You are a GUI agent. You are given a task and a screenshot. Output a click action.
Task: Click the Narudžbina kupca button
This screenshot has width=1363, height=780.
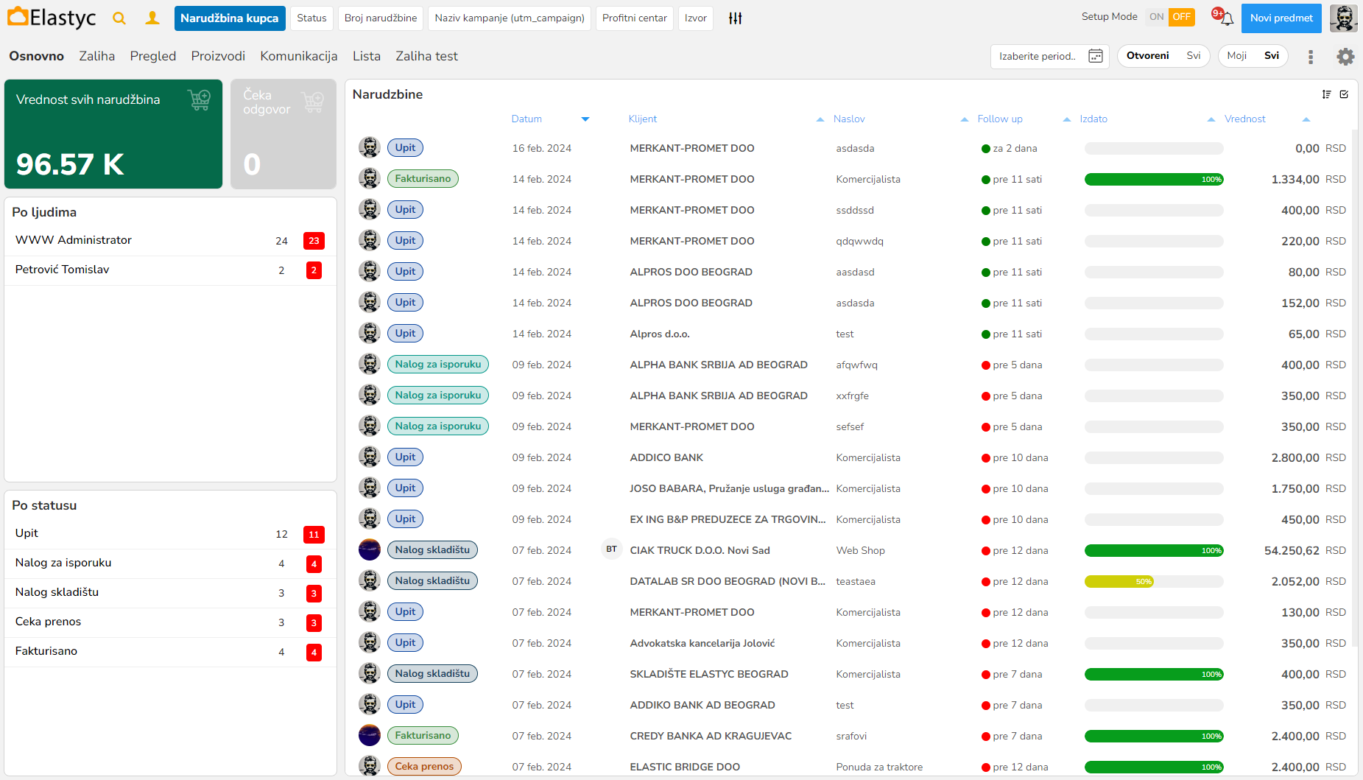pos(230,18)
